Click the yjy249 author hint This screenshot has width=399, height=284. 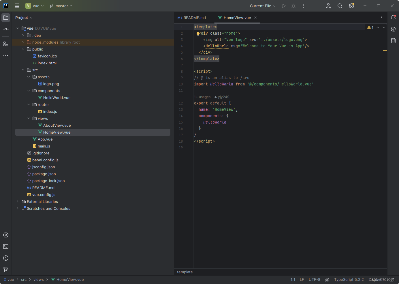pyautogui.click(x=222, y=97)
